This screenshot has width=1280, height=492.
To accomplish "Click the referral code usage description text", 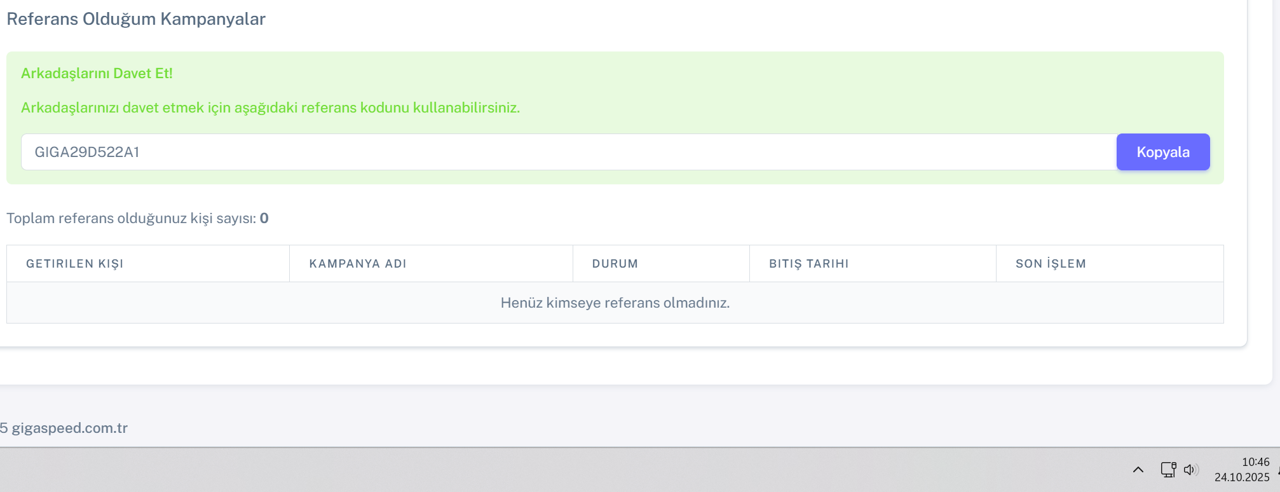I will pyautogui.click(x=270, y=108).
